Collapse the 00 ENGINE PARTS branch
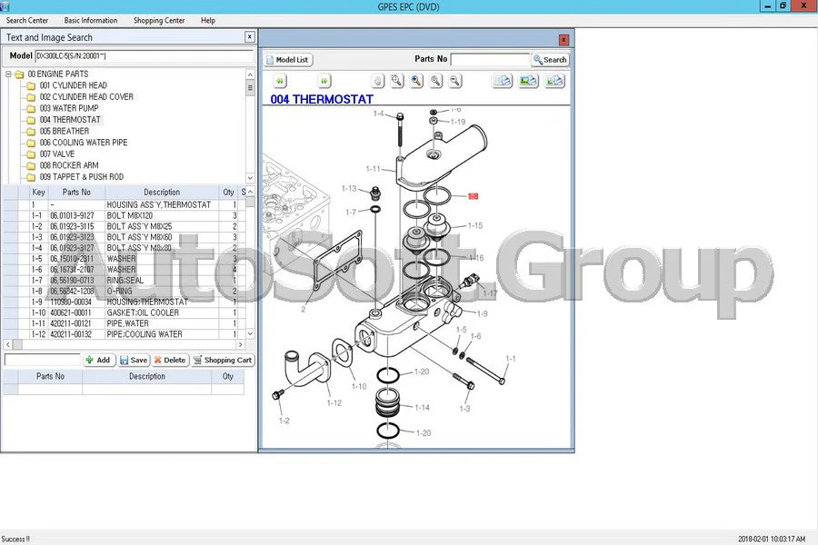The image size is (818, 545). 8,73
